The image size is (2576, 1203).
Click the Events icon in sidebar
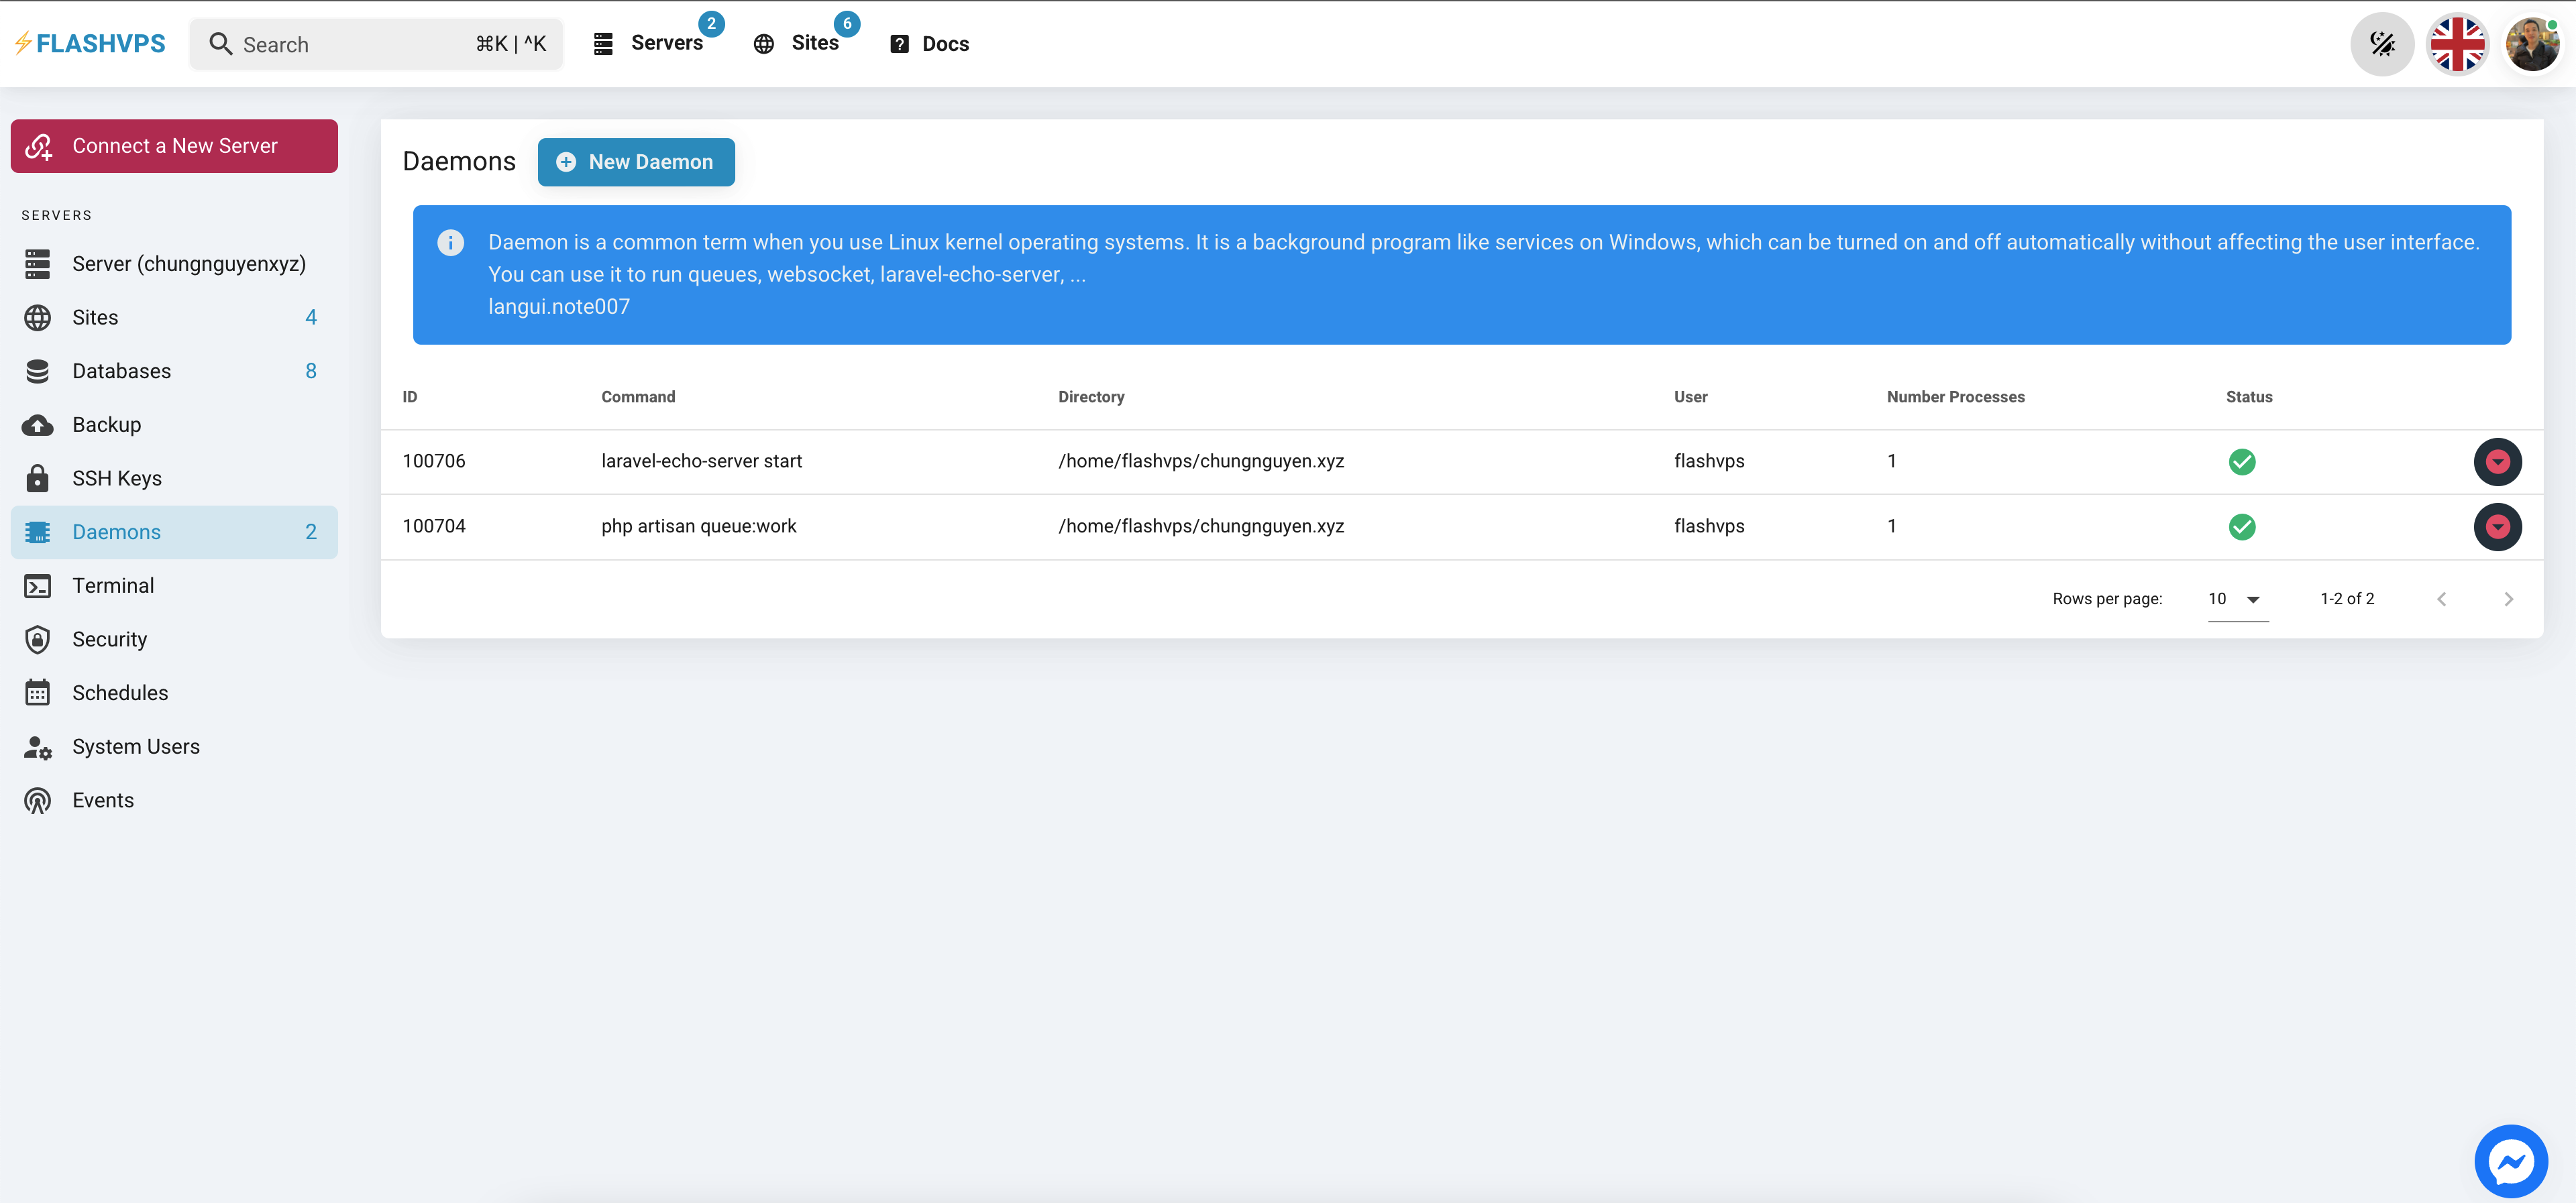(x=37, y=799)
